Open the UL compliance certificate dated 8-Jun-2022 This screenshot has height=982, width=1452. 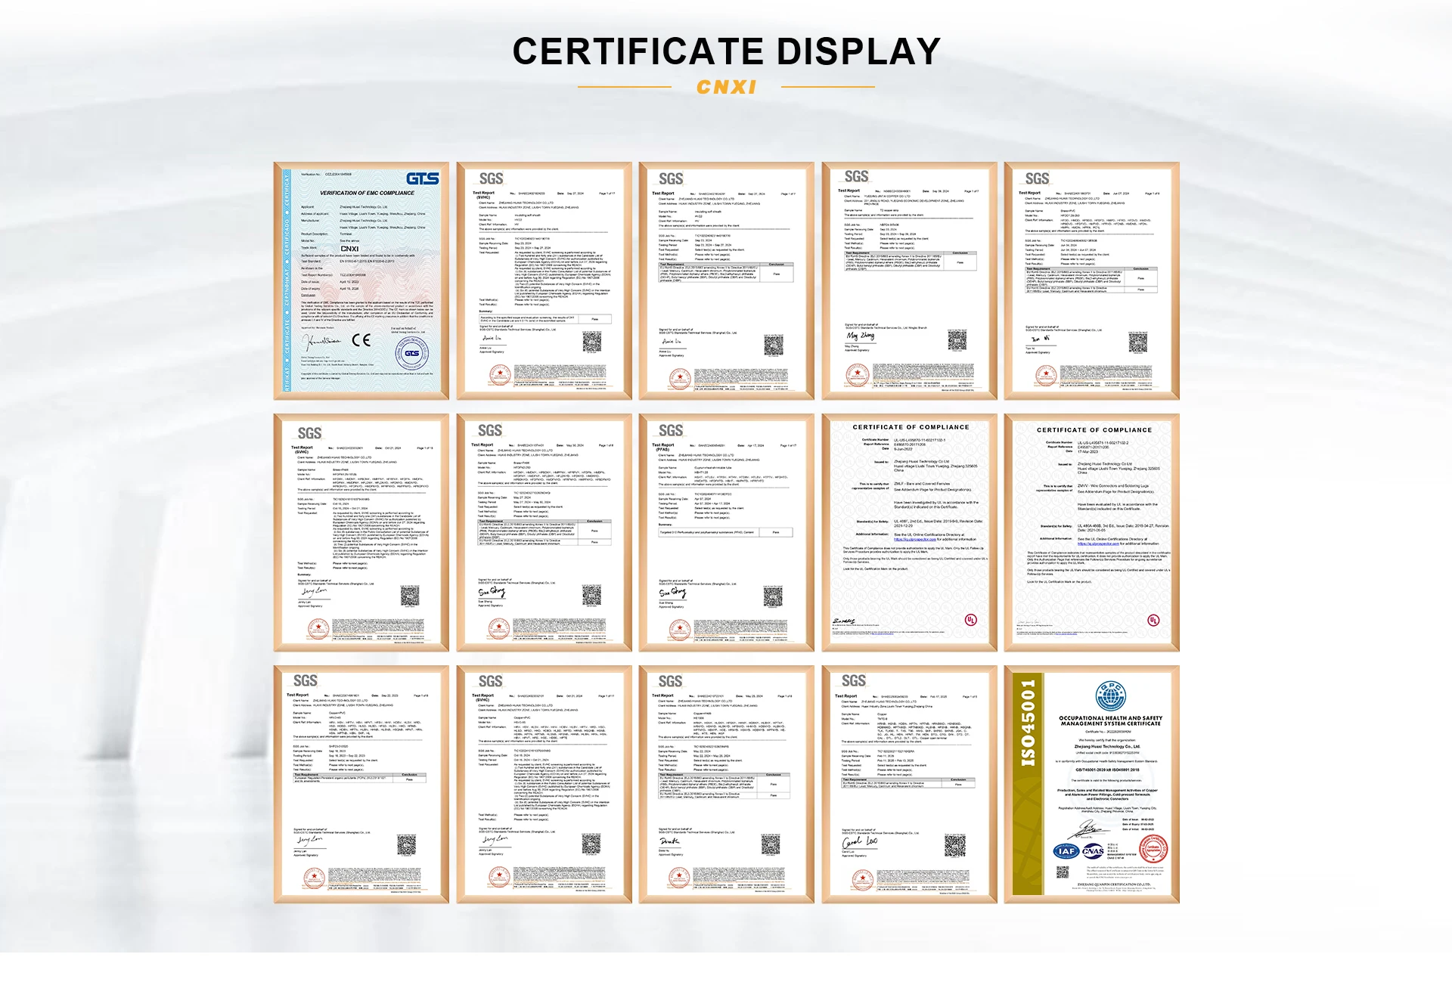pyautogui.click(x=909, y=532)
